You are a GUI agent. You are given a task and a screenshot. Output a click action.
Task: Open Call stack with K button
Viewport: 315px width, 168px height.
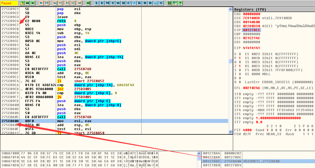point(139,3)
